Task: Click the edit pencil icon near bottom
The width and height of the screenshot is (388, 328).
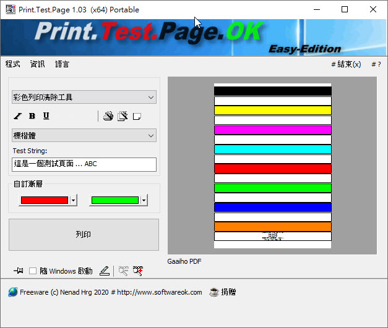Action: (105, 271)
